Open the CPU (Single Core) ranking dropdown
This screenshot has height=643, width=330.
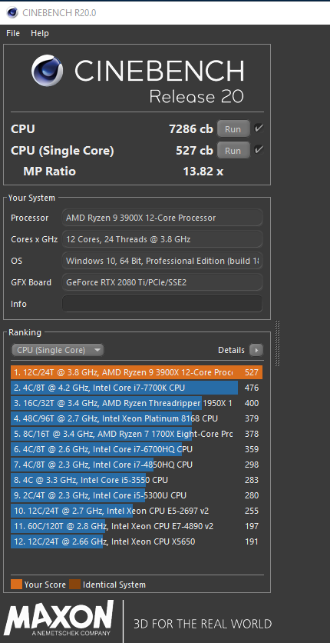[x=58, y=350]
